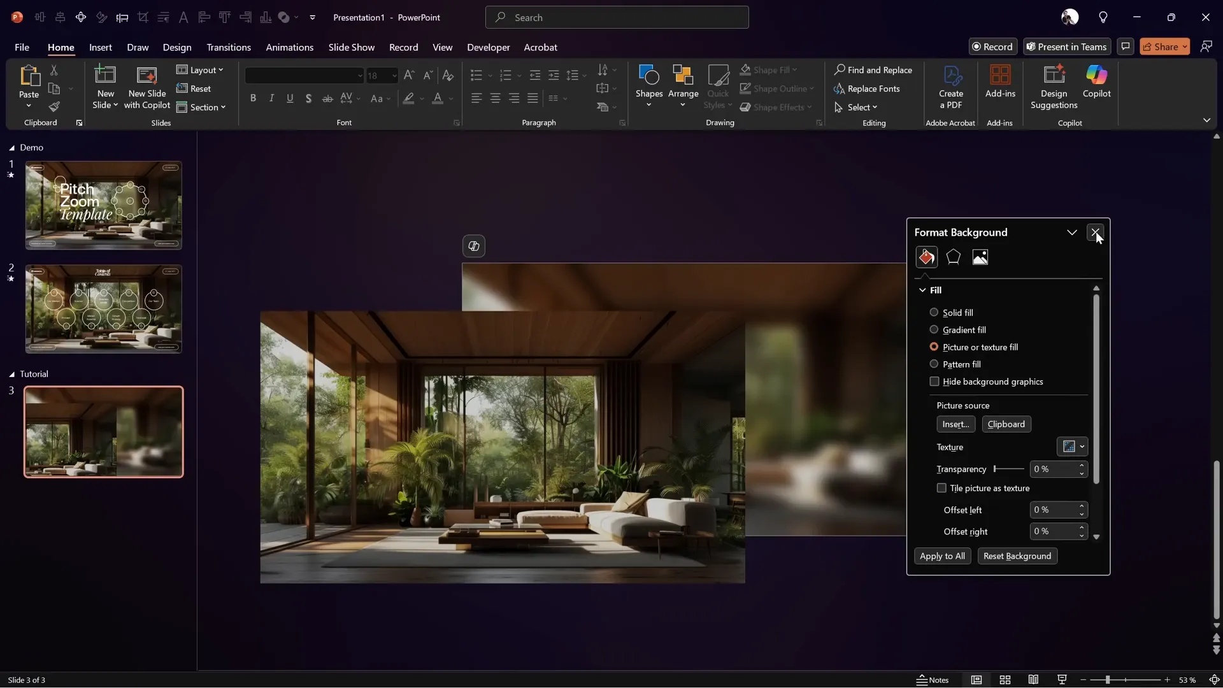This screenshot has width=1223, height=688.
Task: Click Design Suggestions icon
Action: (1054, 85)
